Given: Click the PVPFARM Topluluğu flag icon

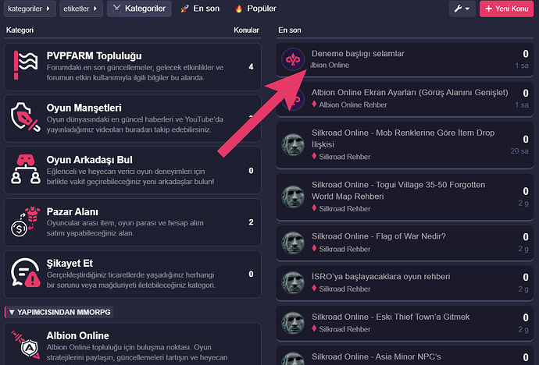Looking at the screenshot, I should 25,66.
